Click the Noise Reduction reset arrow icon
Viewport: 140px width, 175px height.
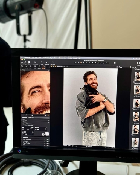[46, 140]
